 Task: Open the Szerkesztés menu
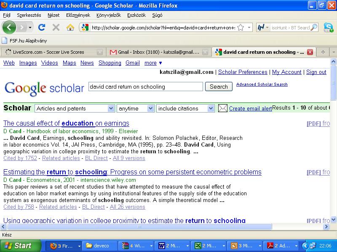coord(29,15)
